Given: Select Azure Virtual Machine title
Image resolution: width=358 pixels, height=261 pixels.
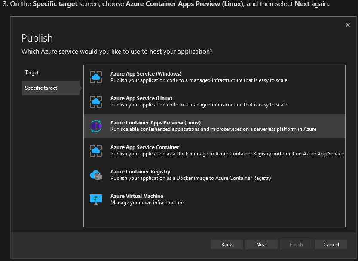Looking at the screenshot, I should click(x=137, y=196).
